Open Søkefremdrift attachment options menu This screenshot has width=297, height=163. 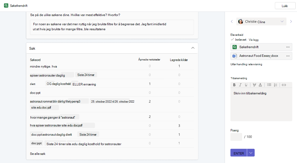(x=288, y=47)
